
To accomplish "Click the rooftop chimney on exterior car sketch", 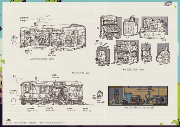I will click(x=37, y=79).
